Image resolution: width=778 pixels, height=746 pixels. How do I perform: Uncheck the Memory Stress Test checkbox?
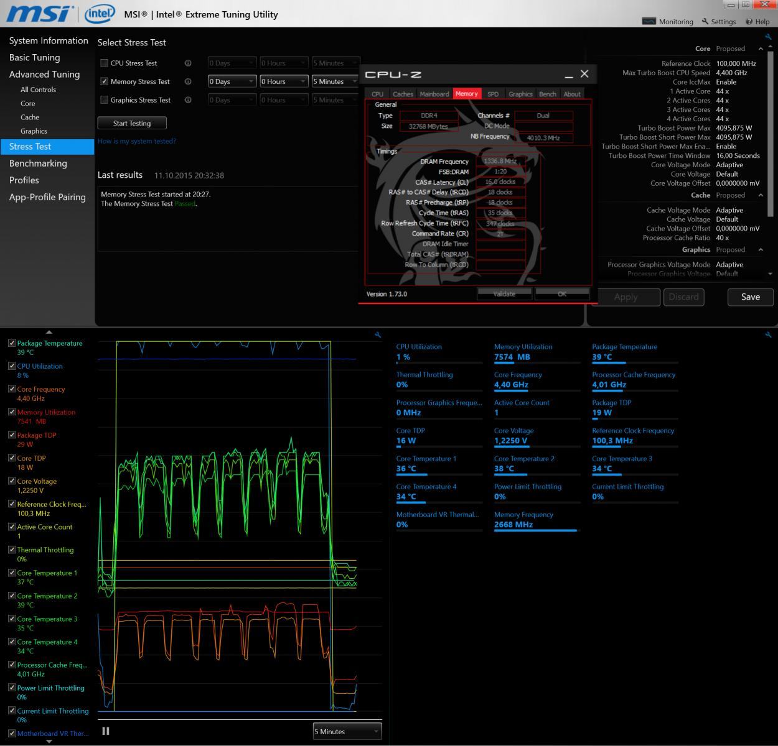(105, 81)
